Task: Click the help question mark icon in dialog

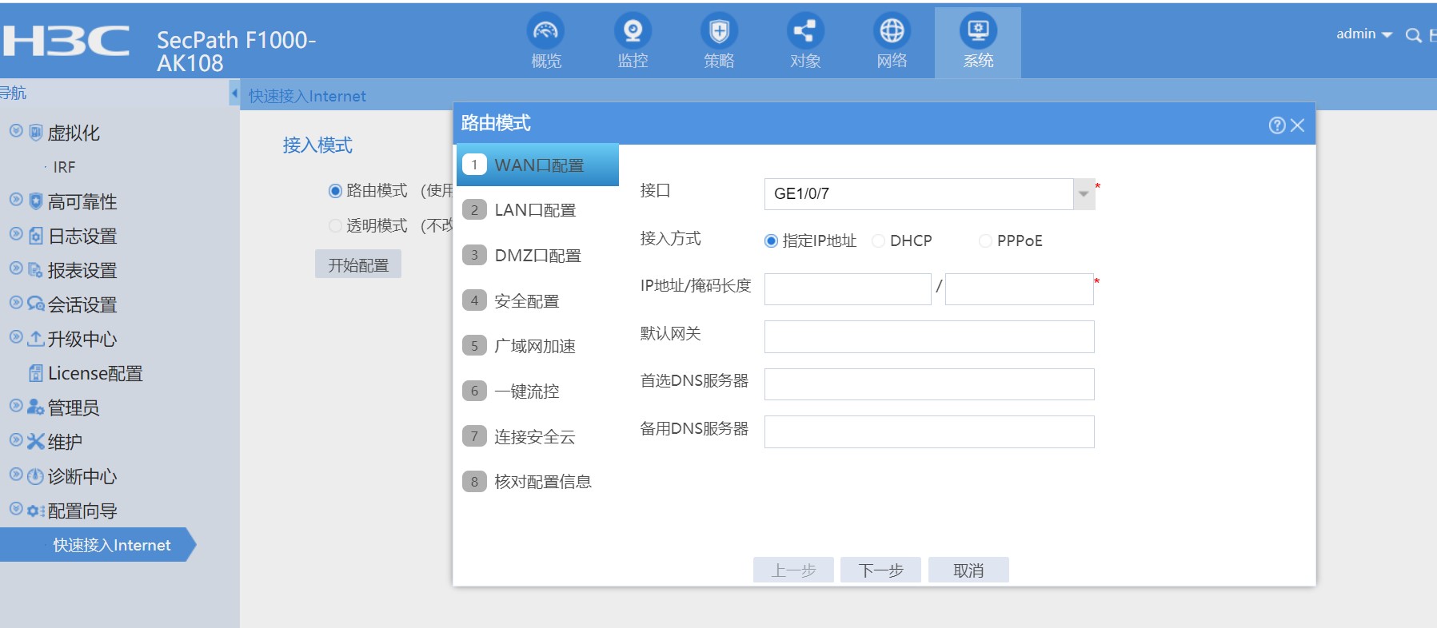Action: (x=1277, y=125)
